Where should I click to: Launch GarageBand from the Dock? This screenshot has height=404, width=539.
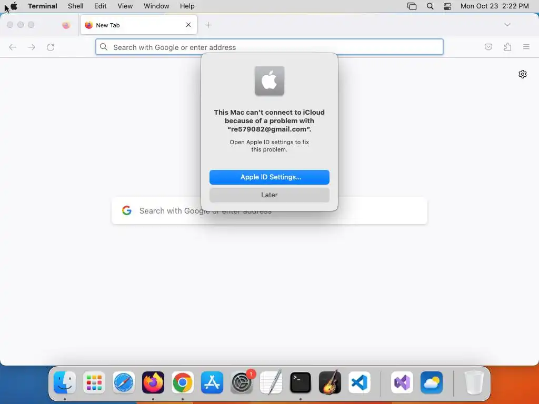pyautogui.click(x=330, y=382)
